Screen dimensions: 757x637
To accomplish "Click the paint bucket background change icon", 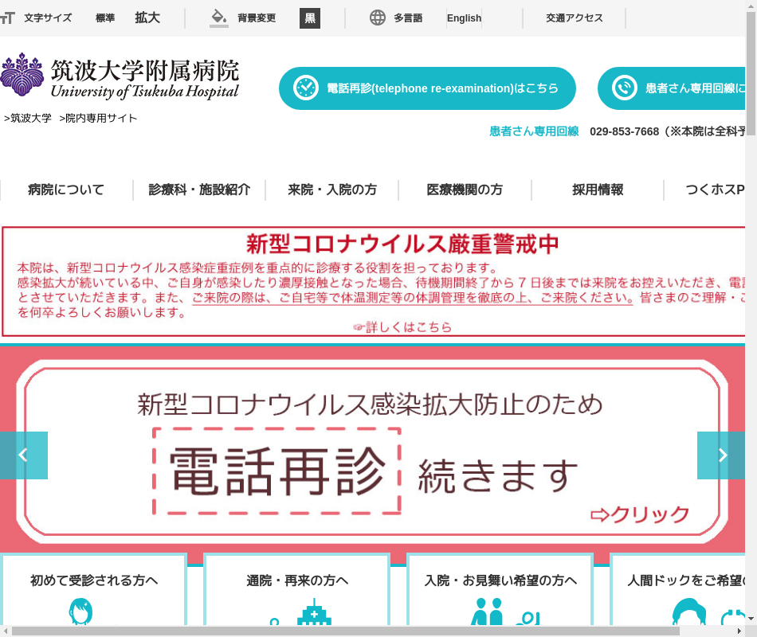I will (x=218, y=18).
